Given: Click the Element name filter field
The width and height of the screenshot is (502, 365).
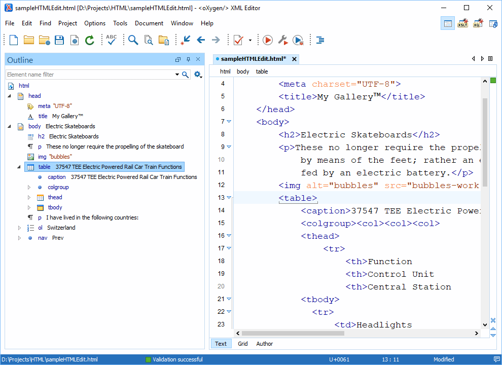Looking at the screenshot, I should tap(90, 75).
